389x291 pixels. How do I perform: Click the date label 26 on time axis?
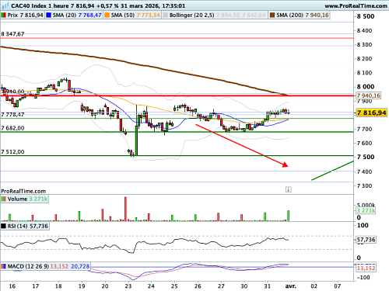pyautogui.click(x=198, y=286)
